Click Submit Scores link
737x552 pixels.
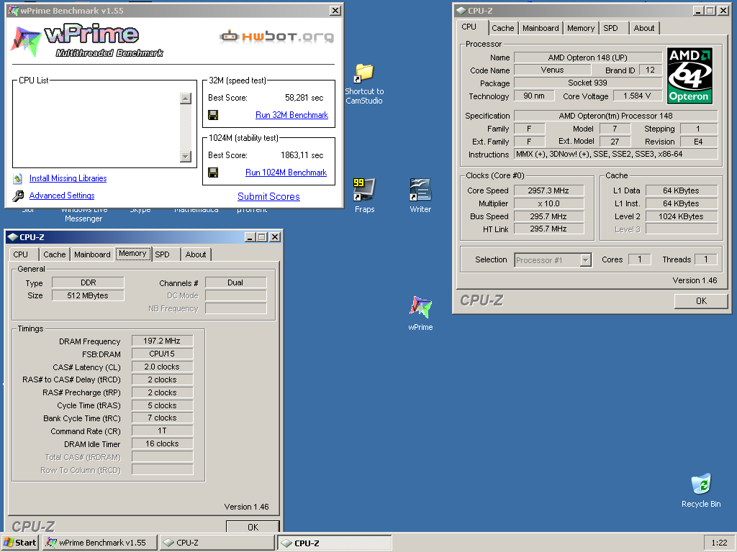[268, 197]
